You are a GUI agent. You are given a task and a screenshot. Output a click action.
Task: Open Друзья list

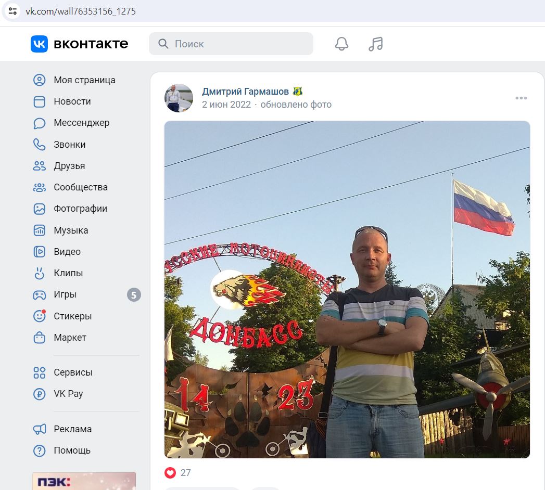pyautogui.click(x=70, y=166)
